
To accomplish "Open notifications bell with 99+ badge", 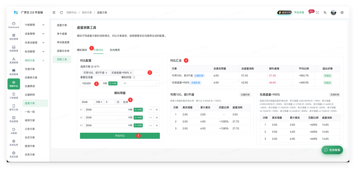I will (310, 12).
